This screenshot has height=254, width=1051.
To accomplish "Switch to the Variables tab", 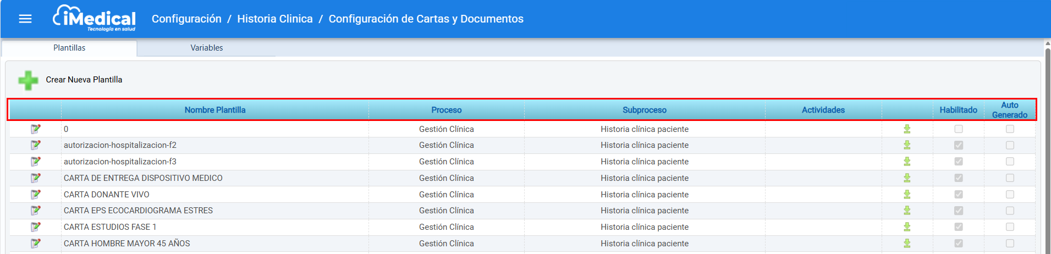I will tap(207, 48).
